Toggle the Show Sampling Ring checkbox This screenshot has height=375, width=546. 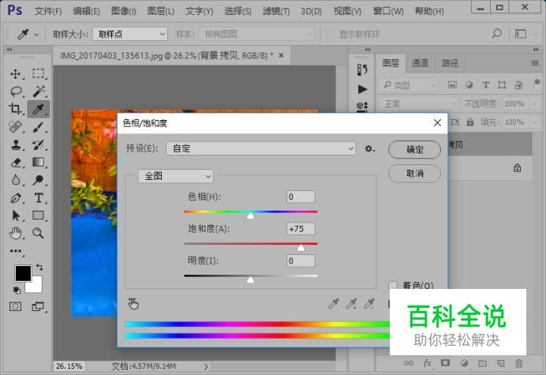point(330,34)
